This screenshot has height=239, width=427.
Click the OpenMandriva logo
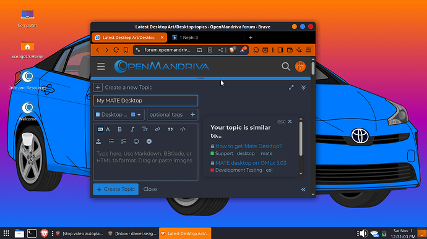162,67
